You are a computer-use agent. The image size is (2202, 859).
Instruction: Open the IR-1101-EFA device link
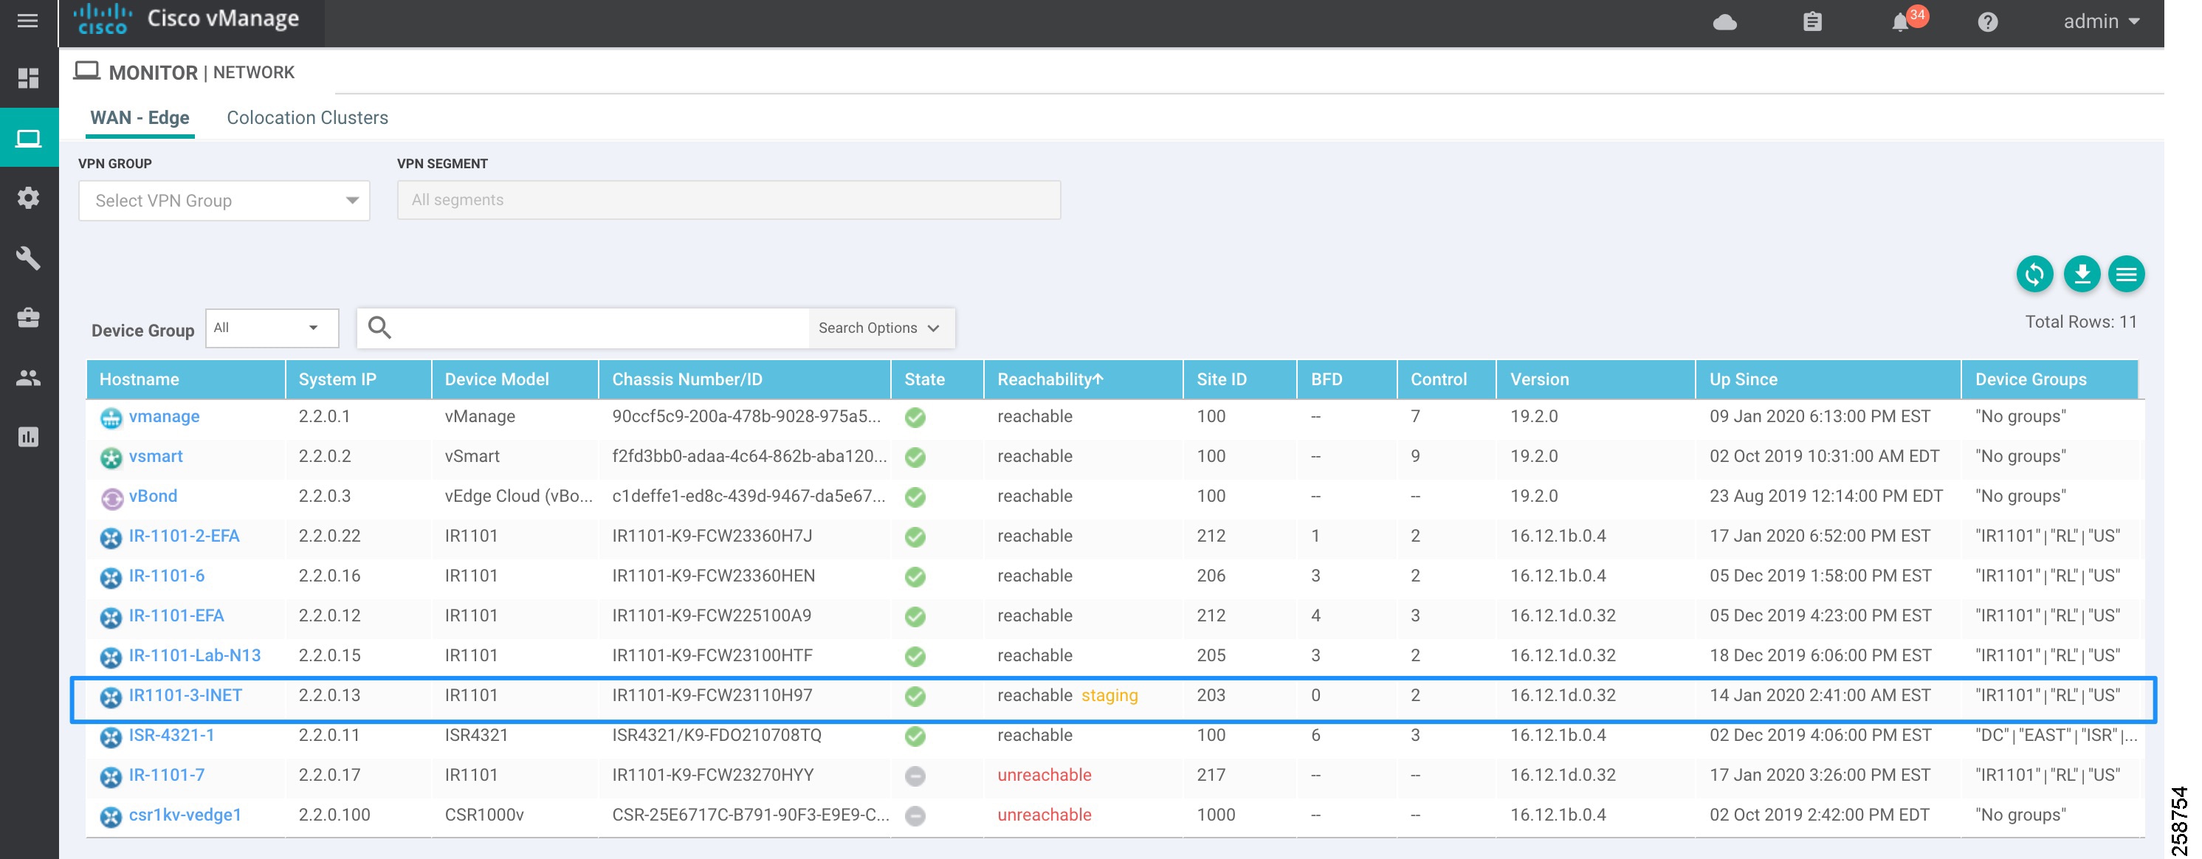click(x=176, y=616)
